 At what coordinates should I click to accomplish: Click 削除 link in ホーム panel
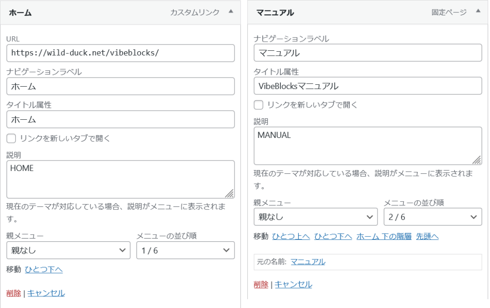[x=13, y=293]
